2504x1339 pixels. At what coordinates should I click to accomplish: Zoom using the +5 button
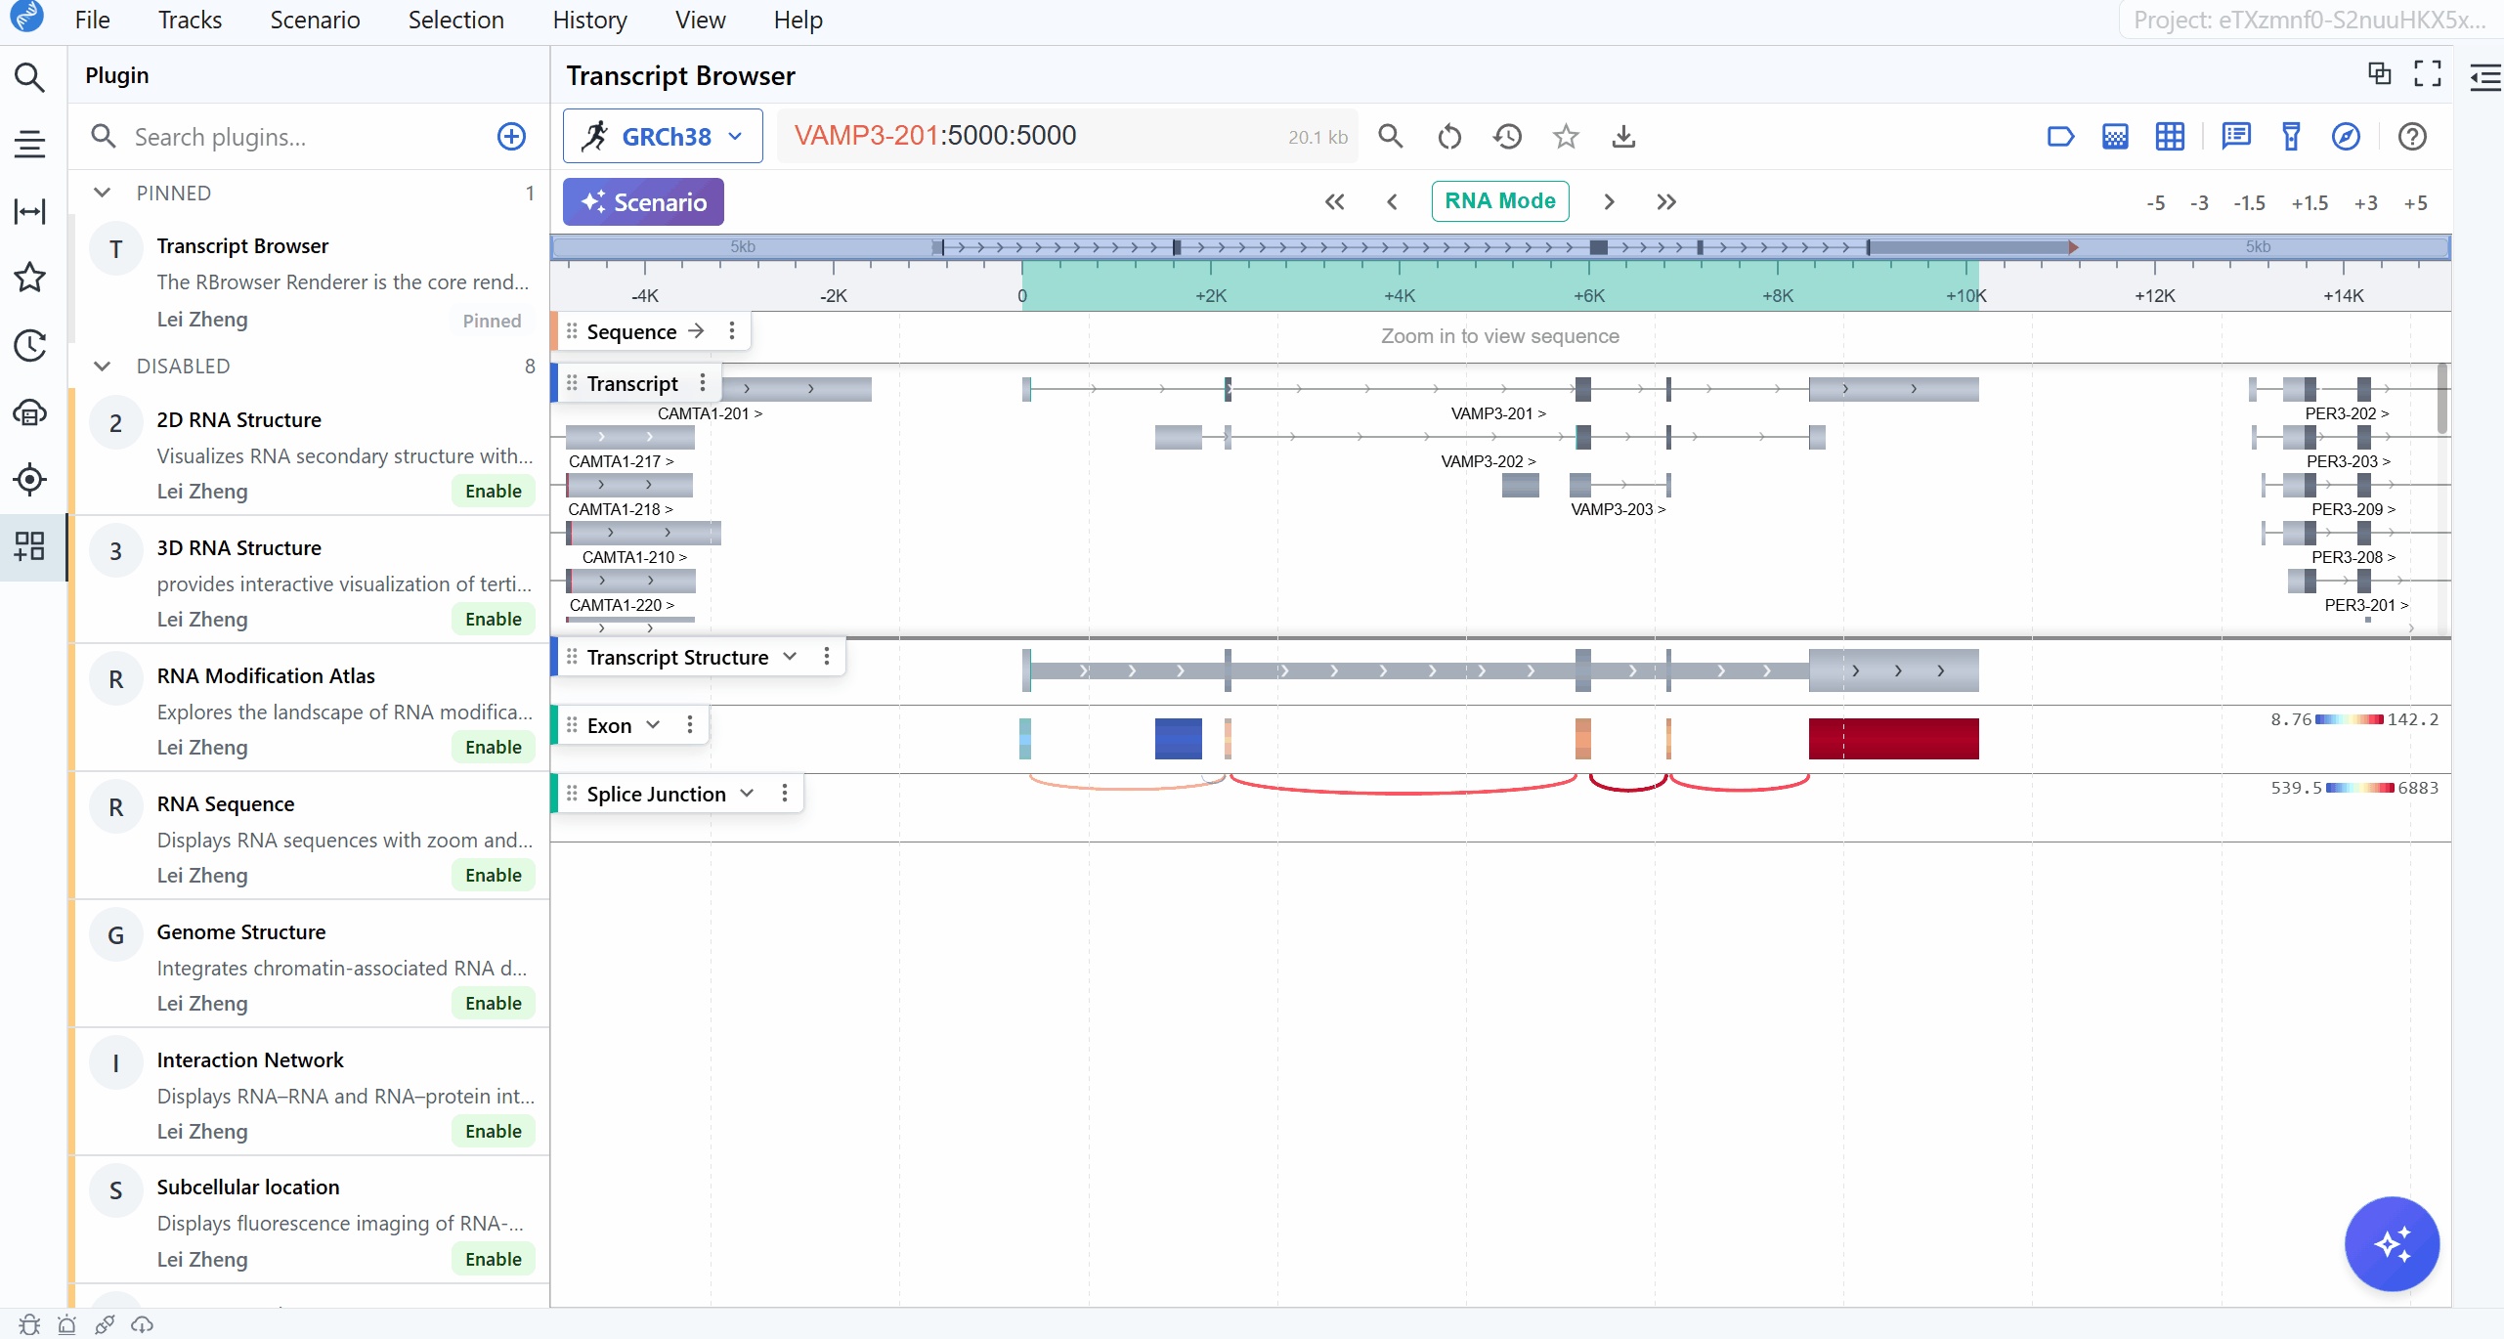point(2415,203)
